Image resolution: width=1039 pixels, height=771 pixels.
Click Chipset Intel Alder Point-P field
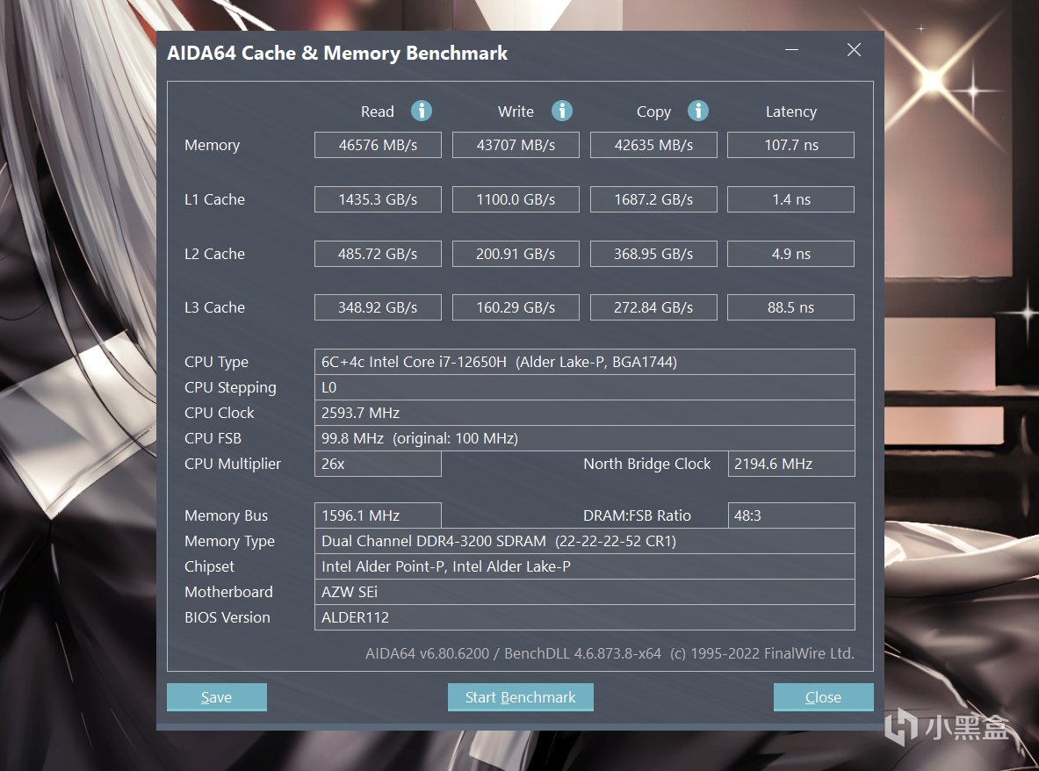tap(584, 566)
